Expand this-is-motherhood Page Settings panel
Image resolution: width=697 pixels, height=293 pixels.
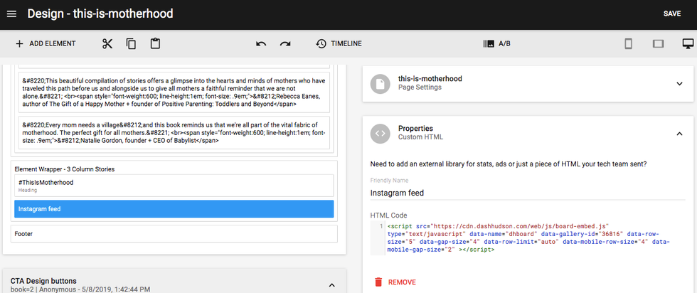(679, 83)
